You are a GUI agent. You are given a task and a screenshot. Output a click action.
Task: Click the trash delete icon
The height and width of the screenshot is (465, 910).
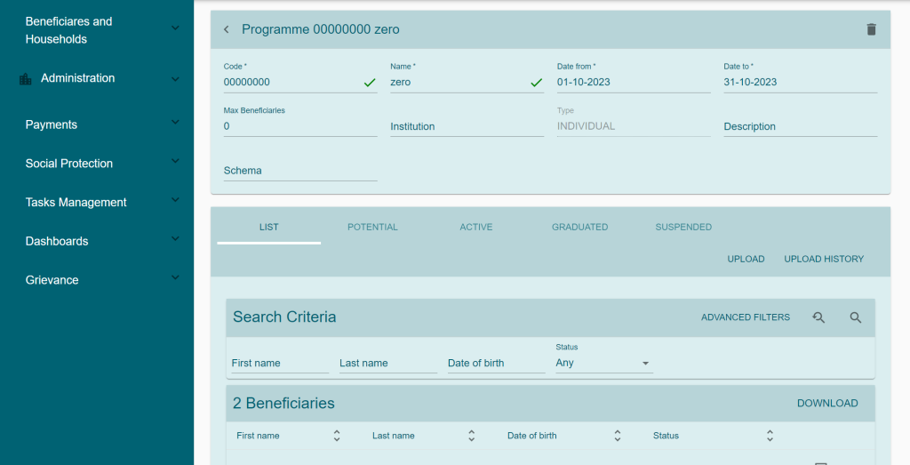[871, 29]
